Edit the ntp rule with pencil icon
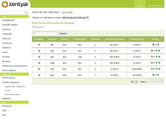Screen dimensions: 166x119 154,51
